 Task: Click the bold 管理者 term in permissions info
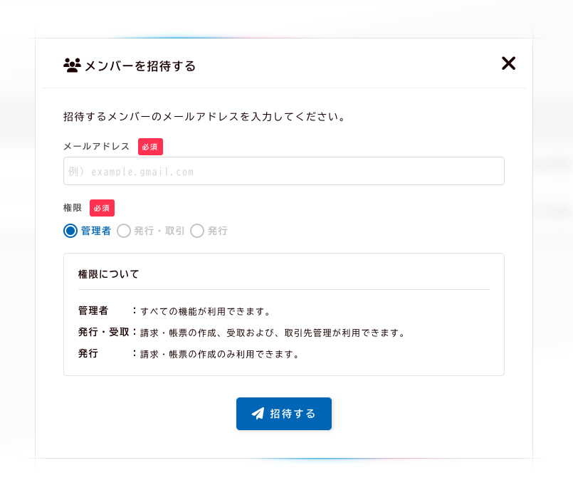coord(93,311)
